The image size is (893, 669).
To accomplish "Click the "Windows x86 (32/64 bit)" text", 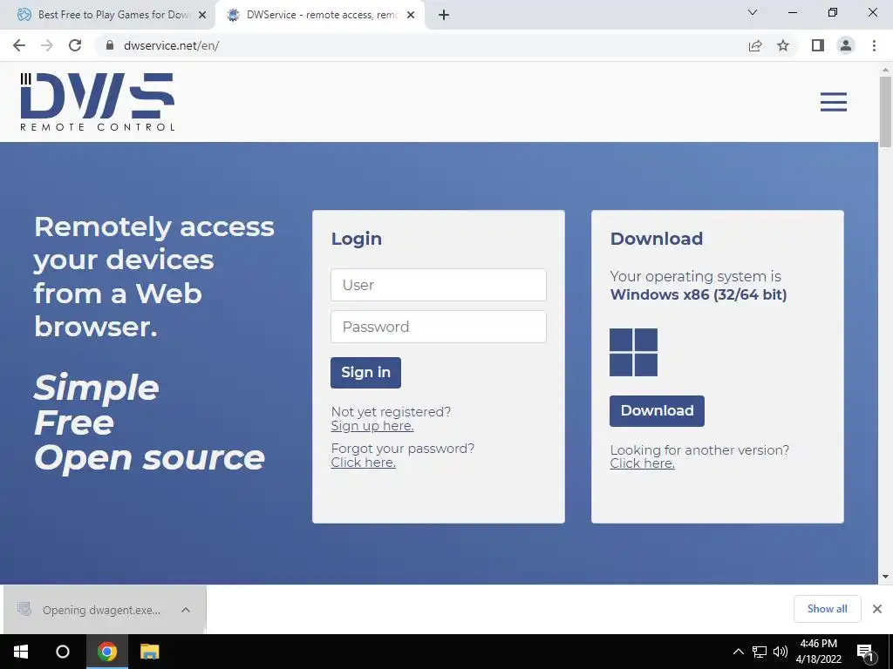I will pos(699,294).
